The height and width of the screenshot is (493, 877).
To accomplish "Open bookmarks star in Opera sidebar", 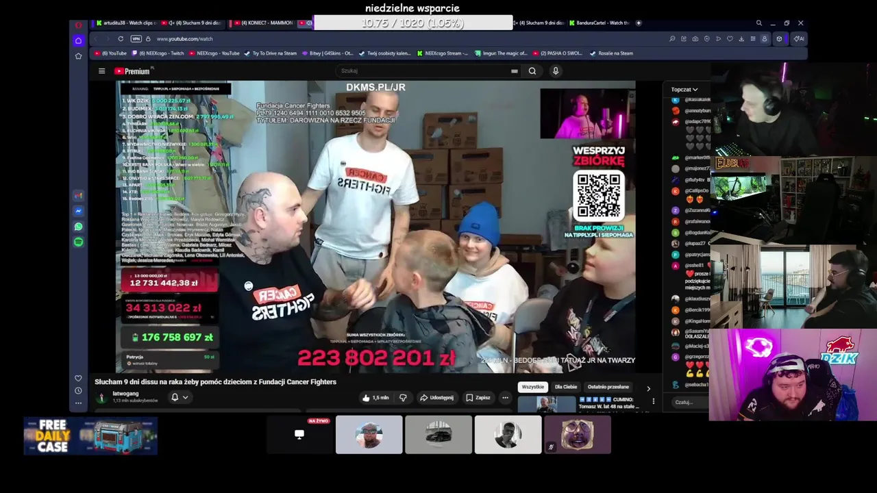I will click(x=78, y=56).
